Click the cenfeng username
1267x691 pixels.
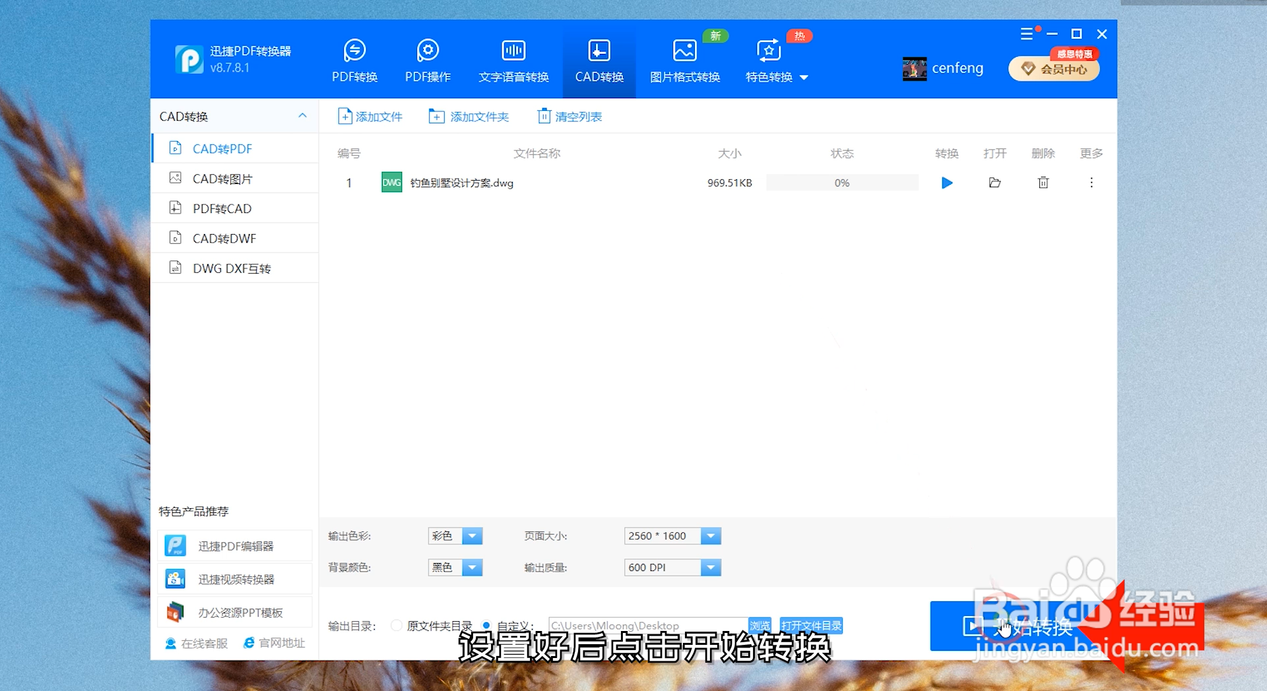tap(958, 69)
